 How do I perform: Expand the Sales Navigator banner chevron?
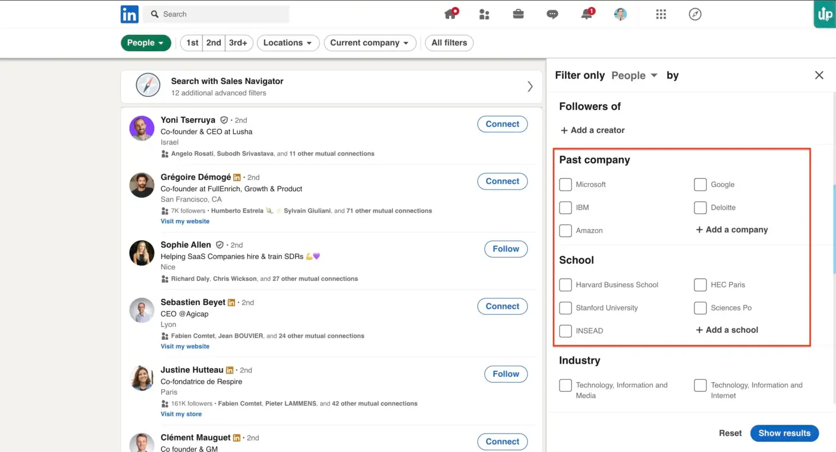(530, 86)
